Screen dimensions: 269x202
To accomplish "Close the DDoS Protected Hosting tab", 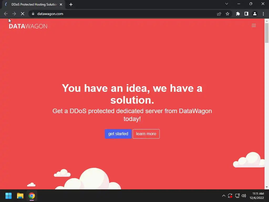I will click(x=61, y=4).
